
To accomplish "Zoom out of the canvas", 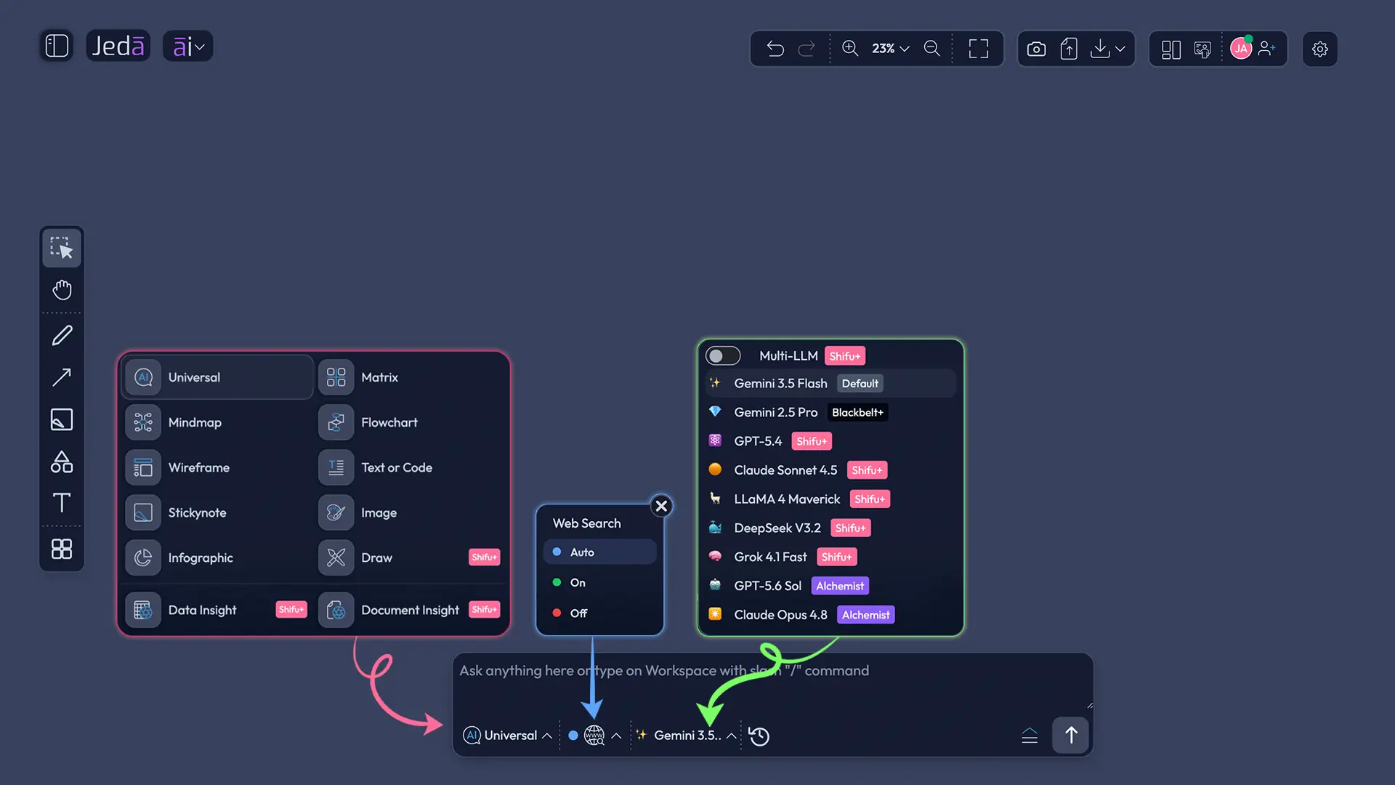I will point(931,48).
